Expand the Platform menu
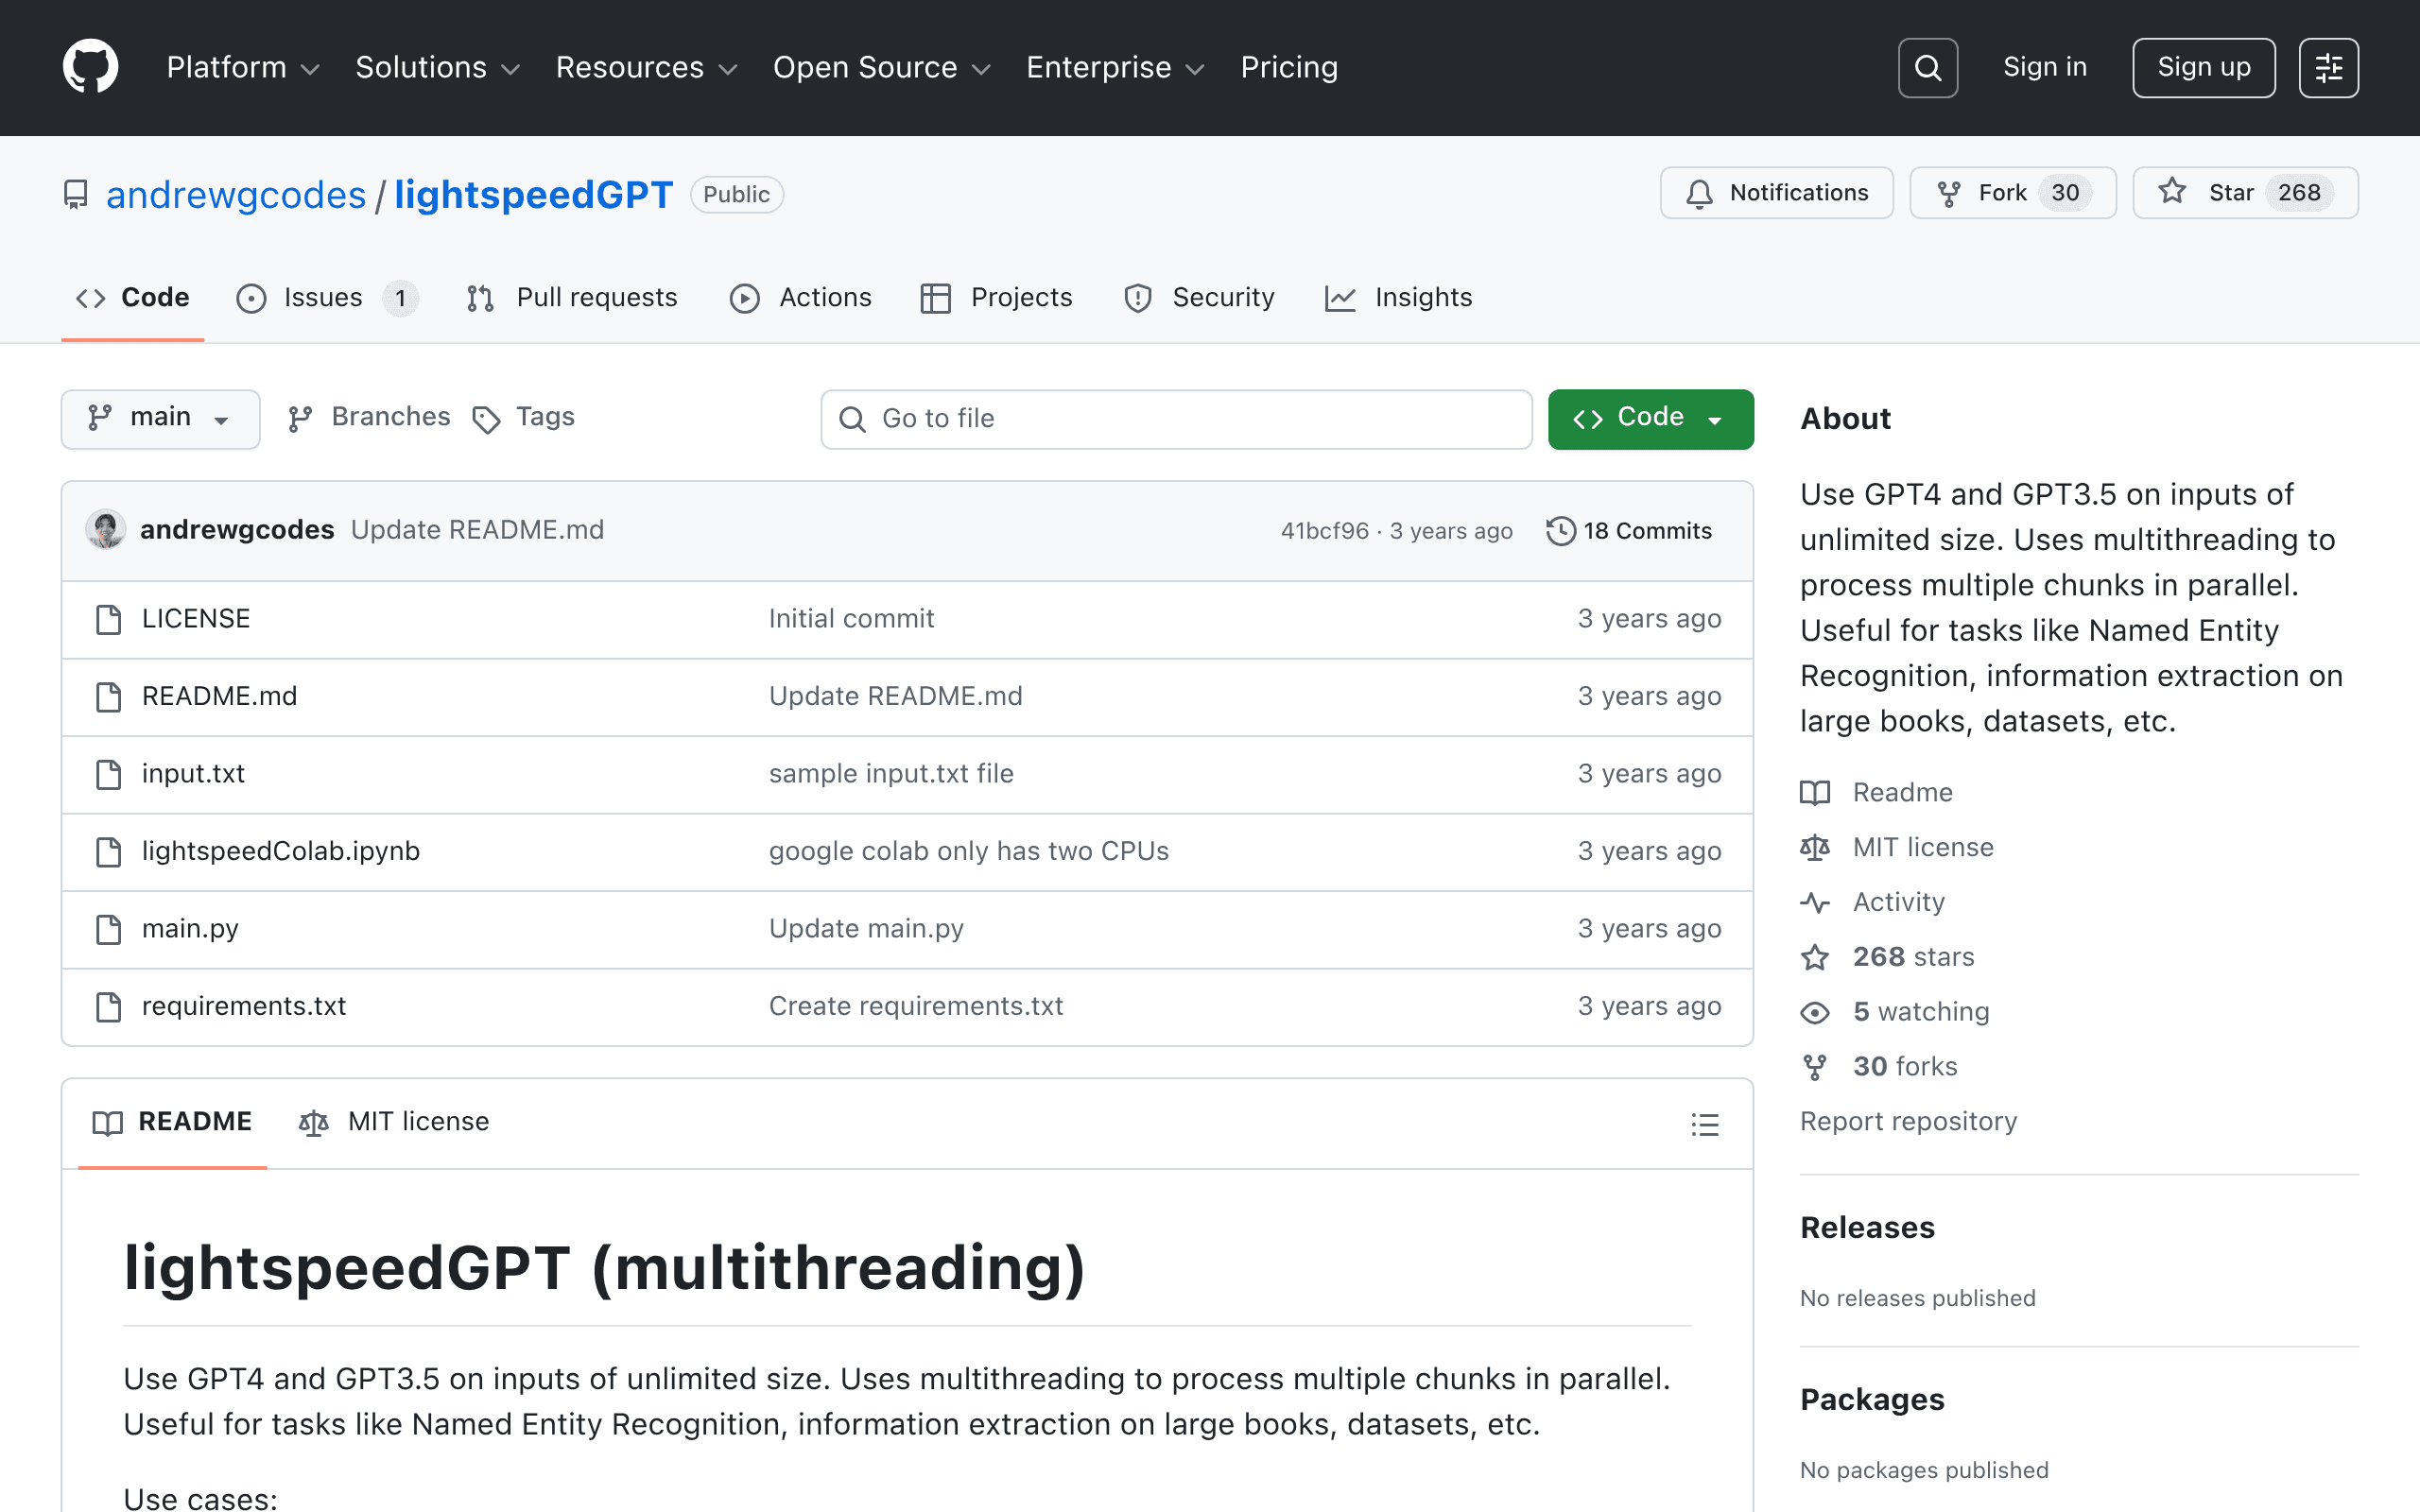This screenshot has height=1512, width=2420. point(243,67)
